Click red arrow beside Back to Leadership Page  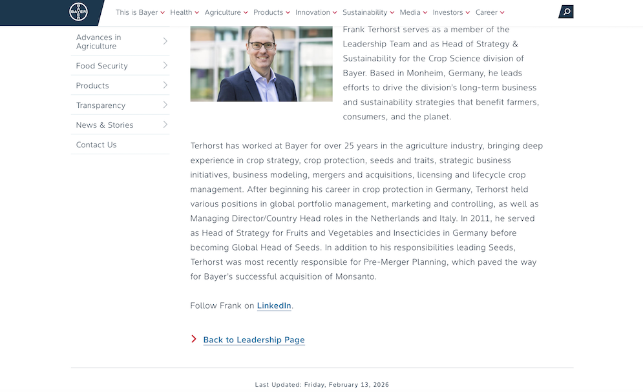[x=194, y=339]
